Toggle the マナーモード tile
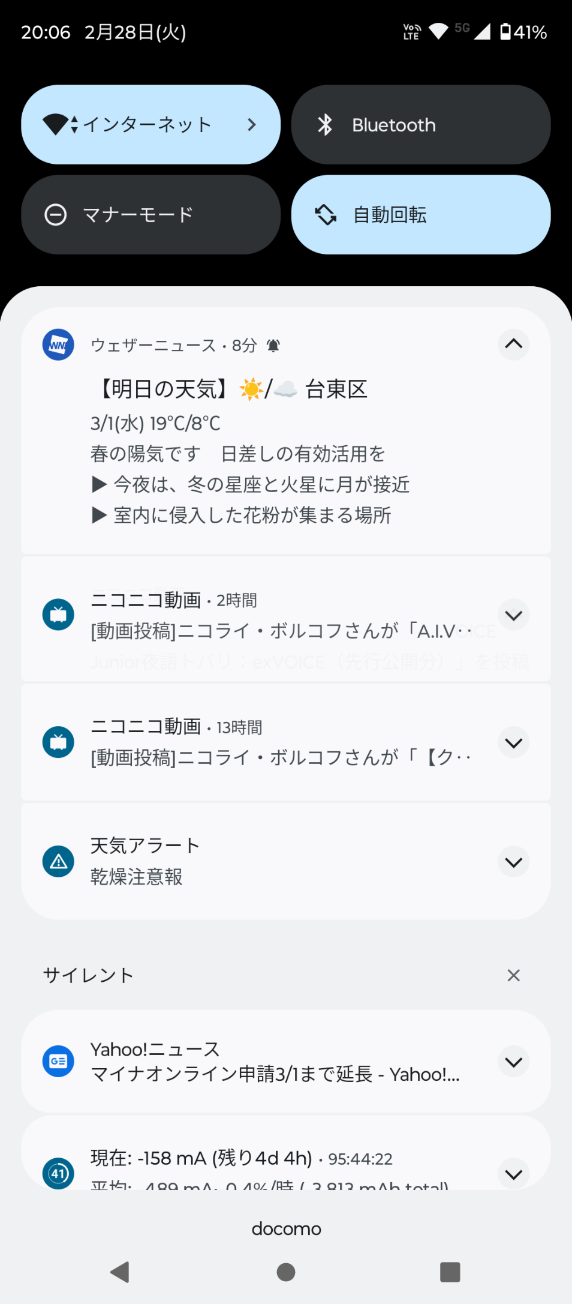The height and width of the screenshot is (1304, 572). click(x=150, y=215)
